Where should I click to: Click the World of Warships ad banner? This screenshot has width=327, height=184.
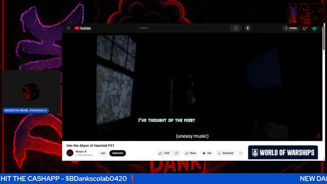click(x=283, y=152)
